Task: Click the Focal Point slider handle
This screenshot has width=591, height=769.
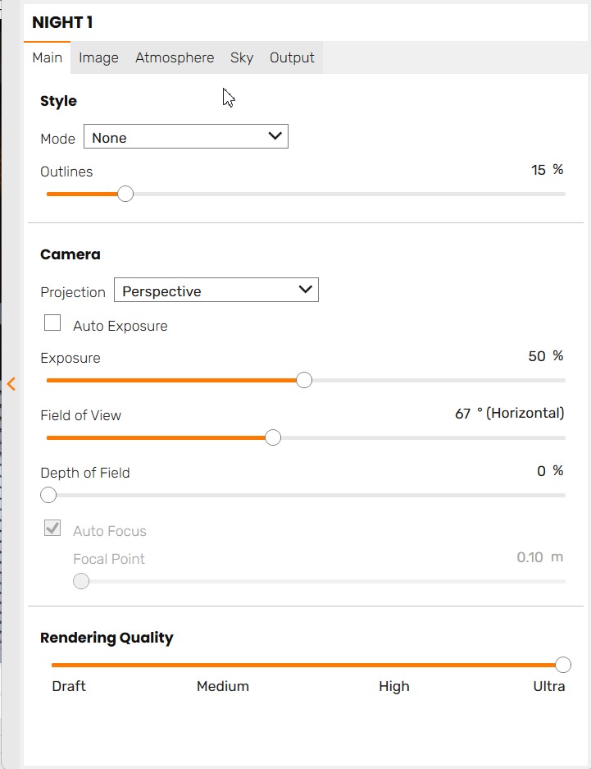Action: point(81,581)
